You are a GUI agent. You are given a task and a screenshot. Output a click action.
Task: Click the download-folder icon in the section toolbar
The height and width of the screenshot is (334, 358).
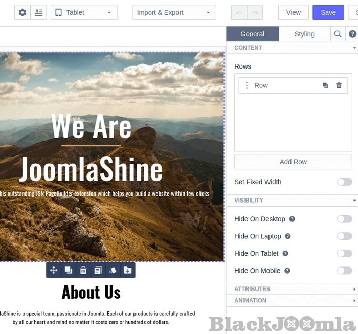click(x=128, y=270)
